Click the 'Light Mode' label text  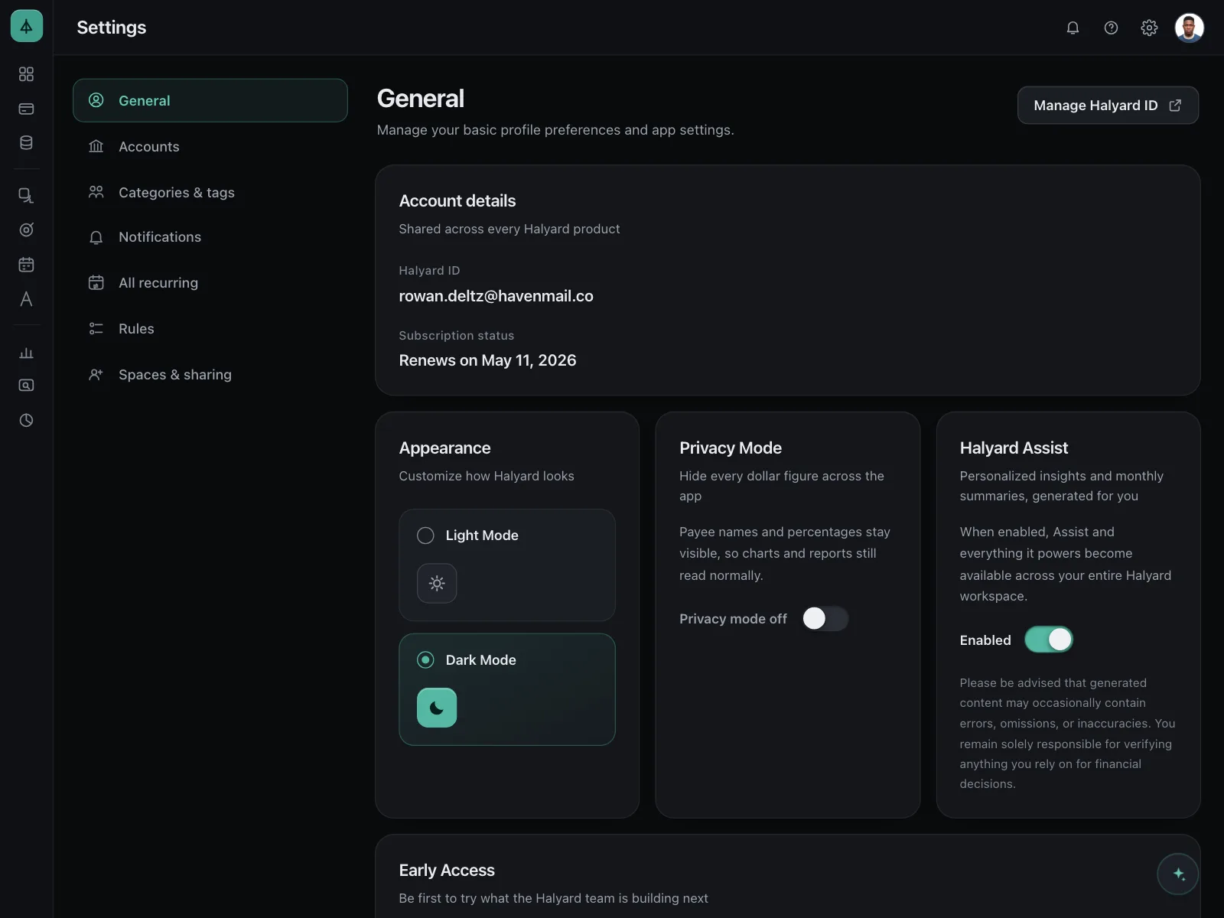tap(482, 535)
